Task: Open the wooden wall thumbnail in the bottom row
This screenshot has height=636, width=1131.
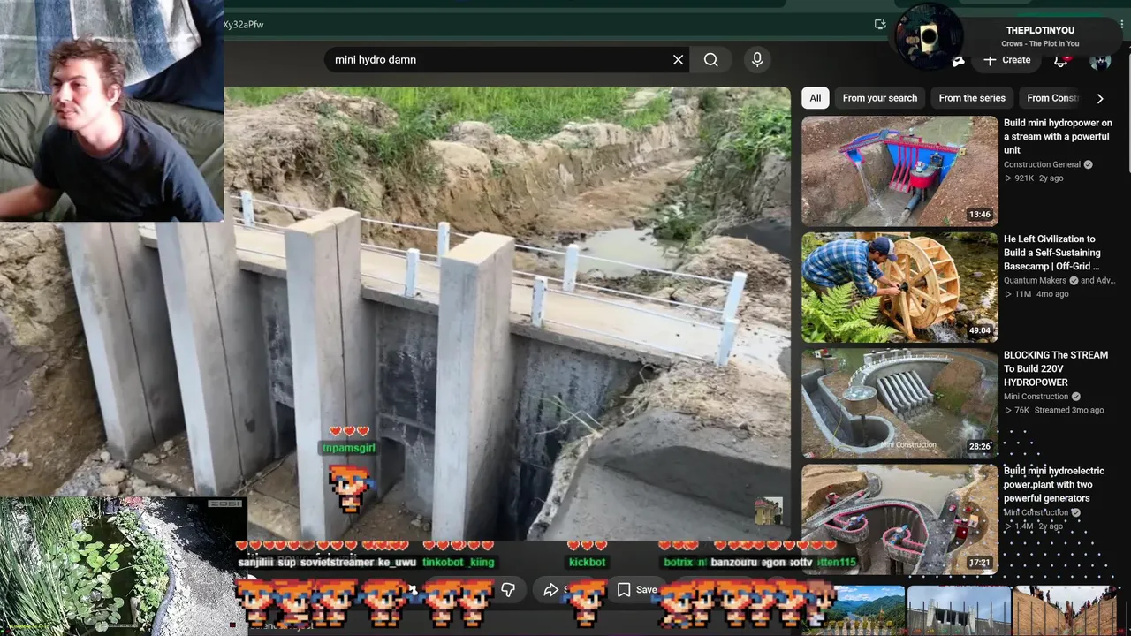Action: (x=1065, y=610)
